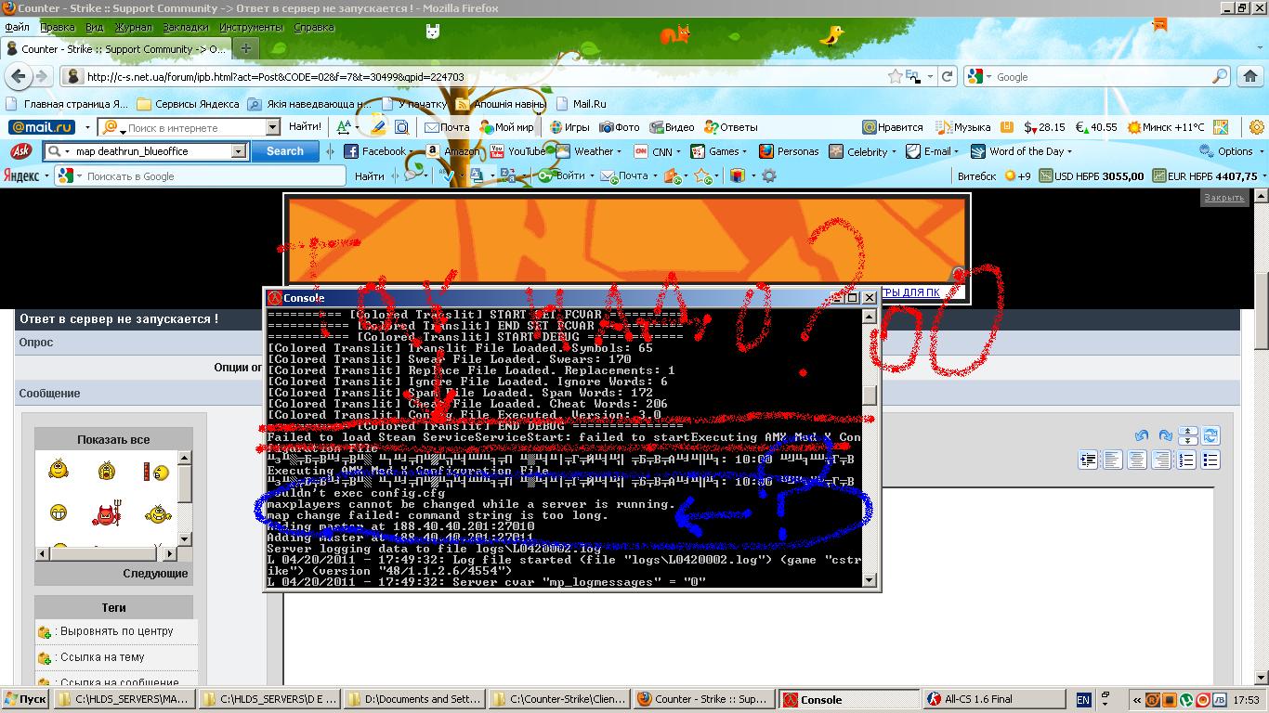The image size is (1269, 713).
Task: Open the Mail.ru Видео toolbar item
Action: pyautogui.click(x=672, y=127)
